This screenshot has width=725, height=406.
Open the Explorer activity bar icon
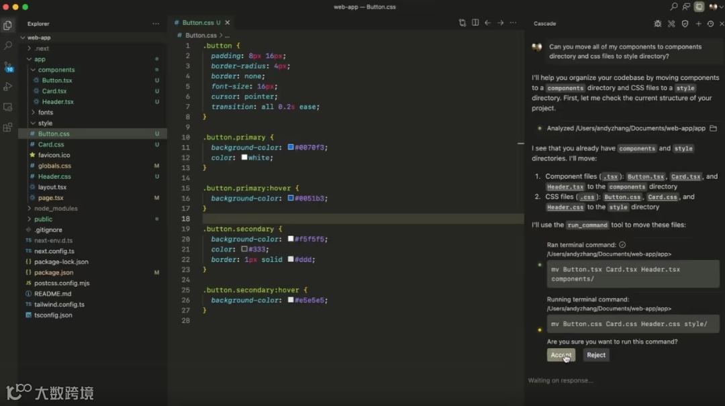pyautogui.click(x=8, y=26)
